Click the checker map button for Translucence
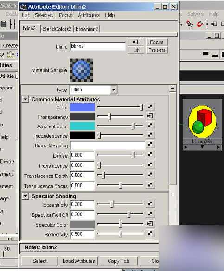The image size is (224, 271). (x=150, y=164)
